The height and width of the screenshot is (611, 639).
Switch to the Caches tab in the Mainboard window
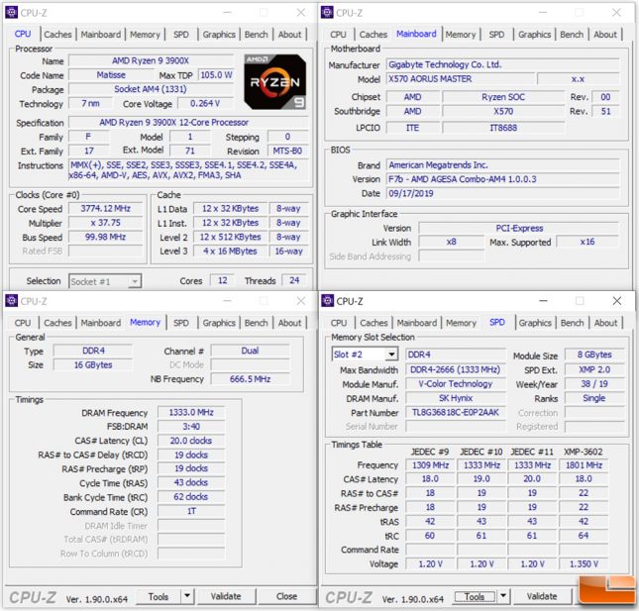tap(373, 35)
